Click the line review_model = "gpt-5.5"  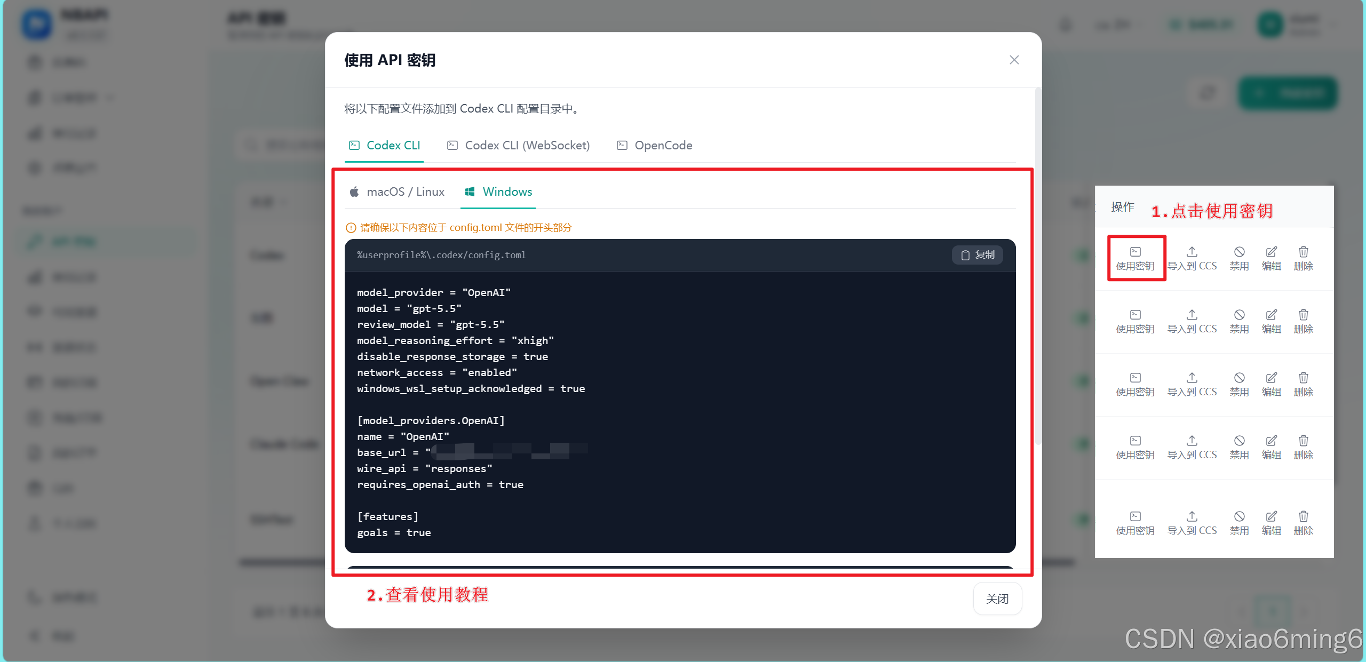431,325
